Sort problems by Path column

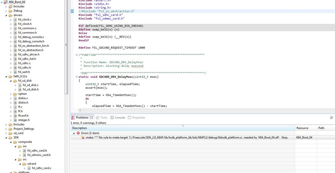coord(326,128)
